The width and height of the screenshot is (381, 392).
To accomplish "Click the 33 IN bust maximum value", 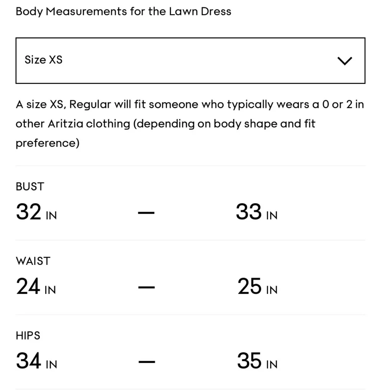I will click(256, 212).
